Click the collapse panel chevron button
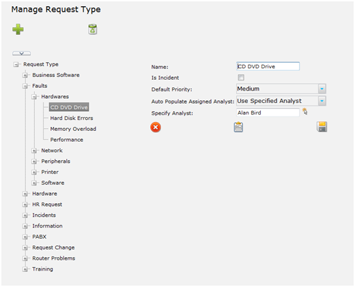The image size is (355, 287). [x=21, y=53]
